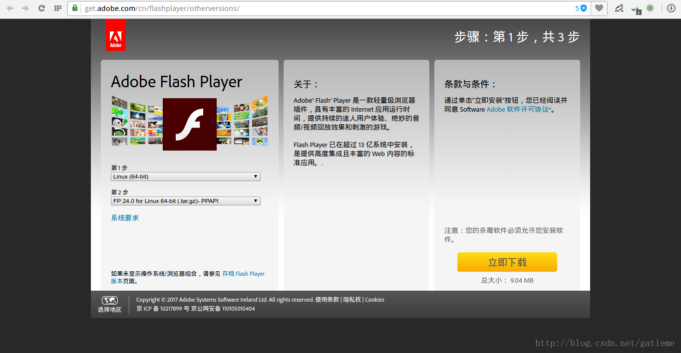Viewport: 681px width, 353px height.
Task: Click the 关于： heading
Action: tap(306, 84)
